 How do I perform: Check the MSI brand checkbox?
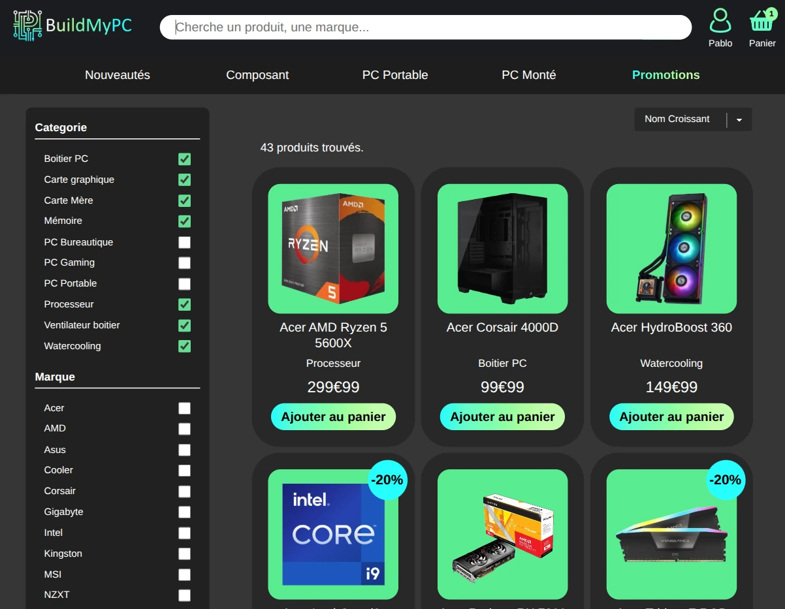pyautogui.click(x=185, y=574)
